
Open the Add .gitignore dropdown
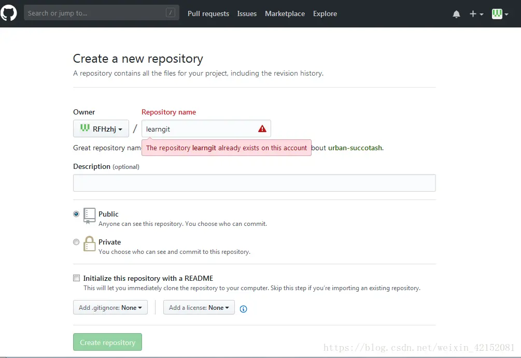(110, 308)
